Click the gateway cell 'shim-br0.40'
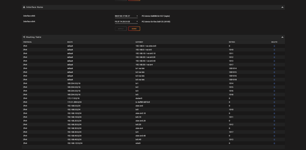Screen dimensions: 306x150 [x=140, y=136]
